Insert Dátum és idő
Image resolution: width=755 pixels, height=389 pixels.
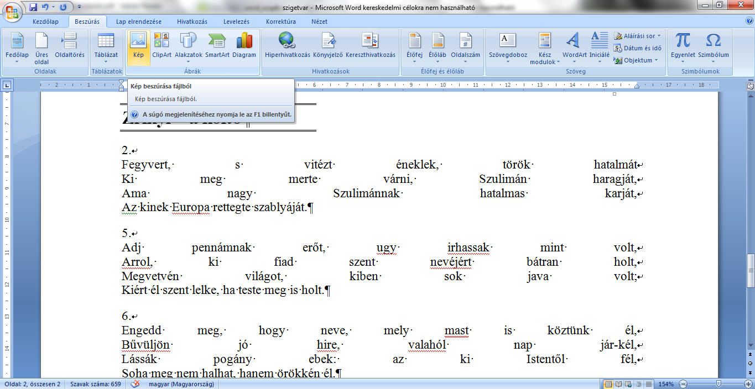click(x=637, y=48)
